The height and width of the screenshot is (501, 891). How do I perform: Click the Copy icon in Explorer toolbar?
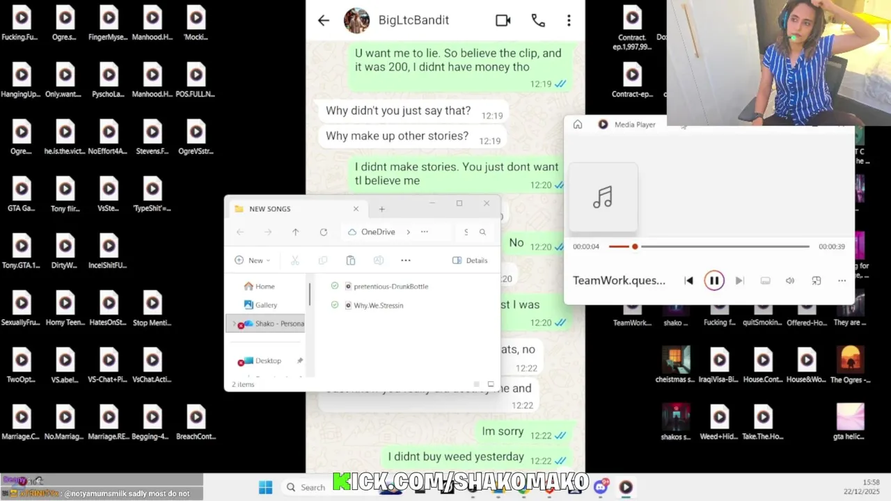(323, 260)
